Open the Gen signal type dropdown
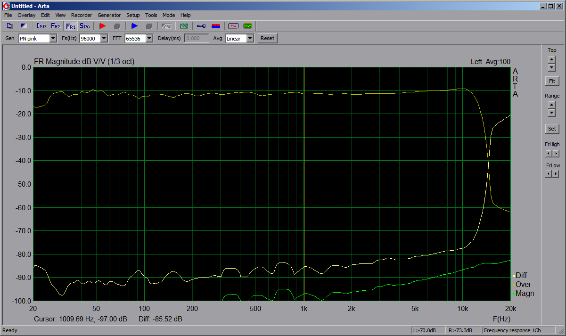The image size is (566, 336). click(x=53, y=39)
